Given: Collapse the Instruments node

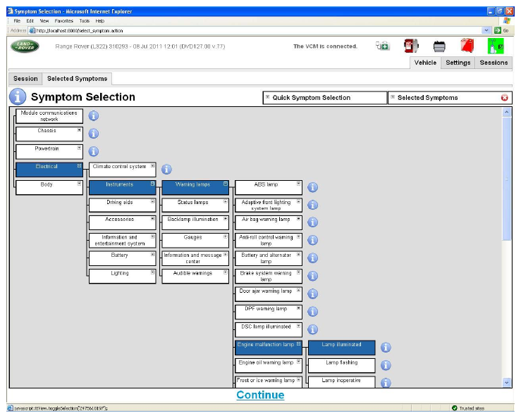Looking at the screenshot, I should tap(152, 184).
